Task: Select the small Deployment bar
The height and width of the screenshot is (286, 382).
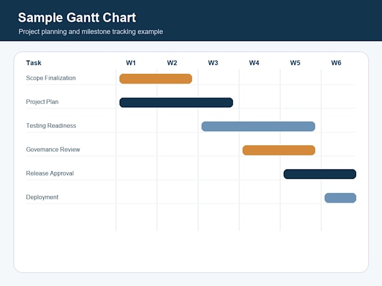Action: [340, 198]
